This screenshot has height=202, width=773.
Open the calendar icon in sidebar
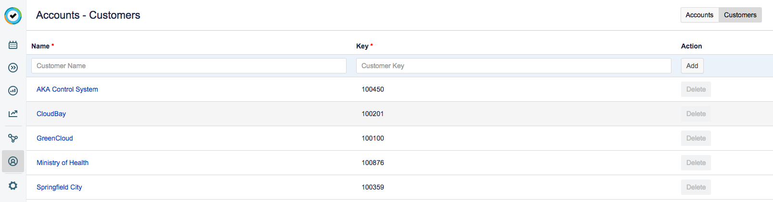pos(13,45)
